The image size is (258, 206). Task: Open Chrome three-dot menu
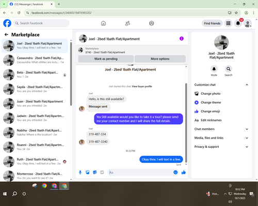click(253, 13)
